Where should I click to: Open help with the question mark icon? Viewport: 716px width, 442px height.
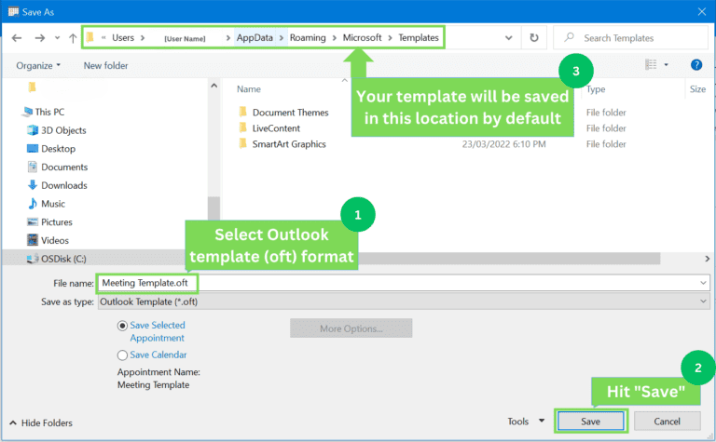point(695,65)
